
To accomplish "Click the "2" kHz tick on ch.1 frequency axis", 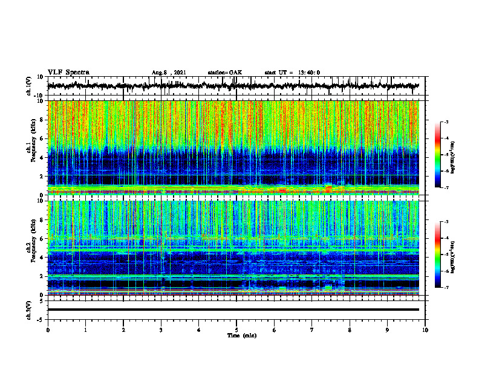I will (x=42, y=176).
